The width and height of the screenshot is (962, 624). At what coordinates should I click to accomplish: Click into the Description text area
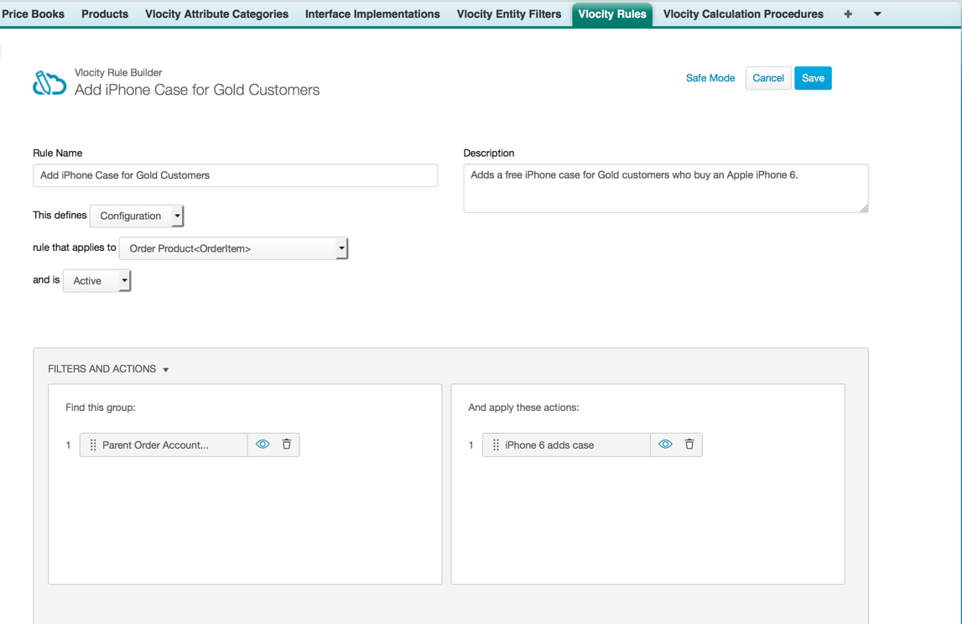click(x=666, y=189)
